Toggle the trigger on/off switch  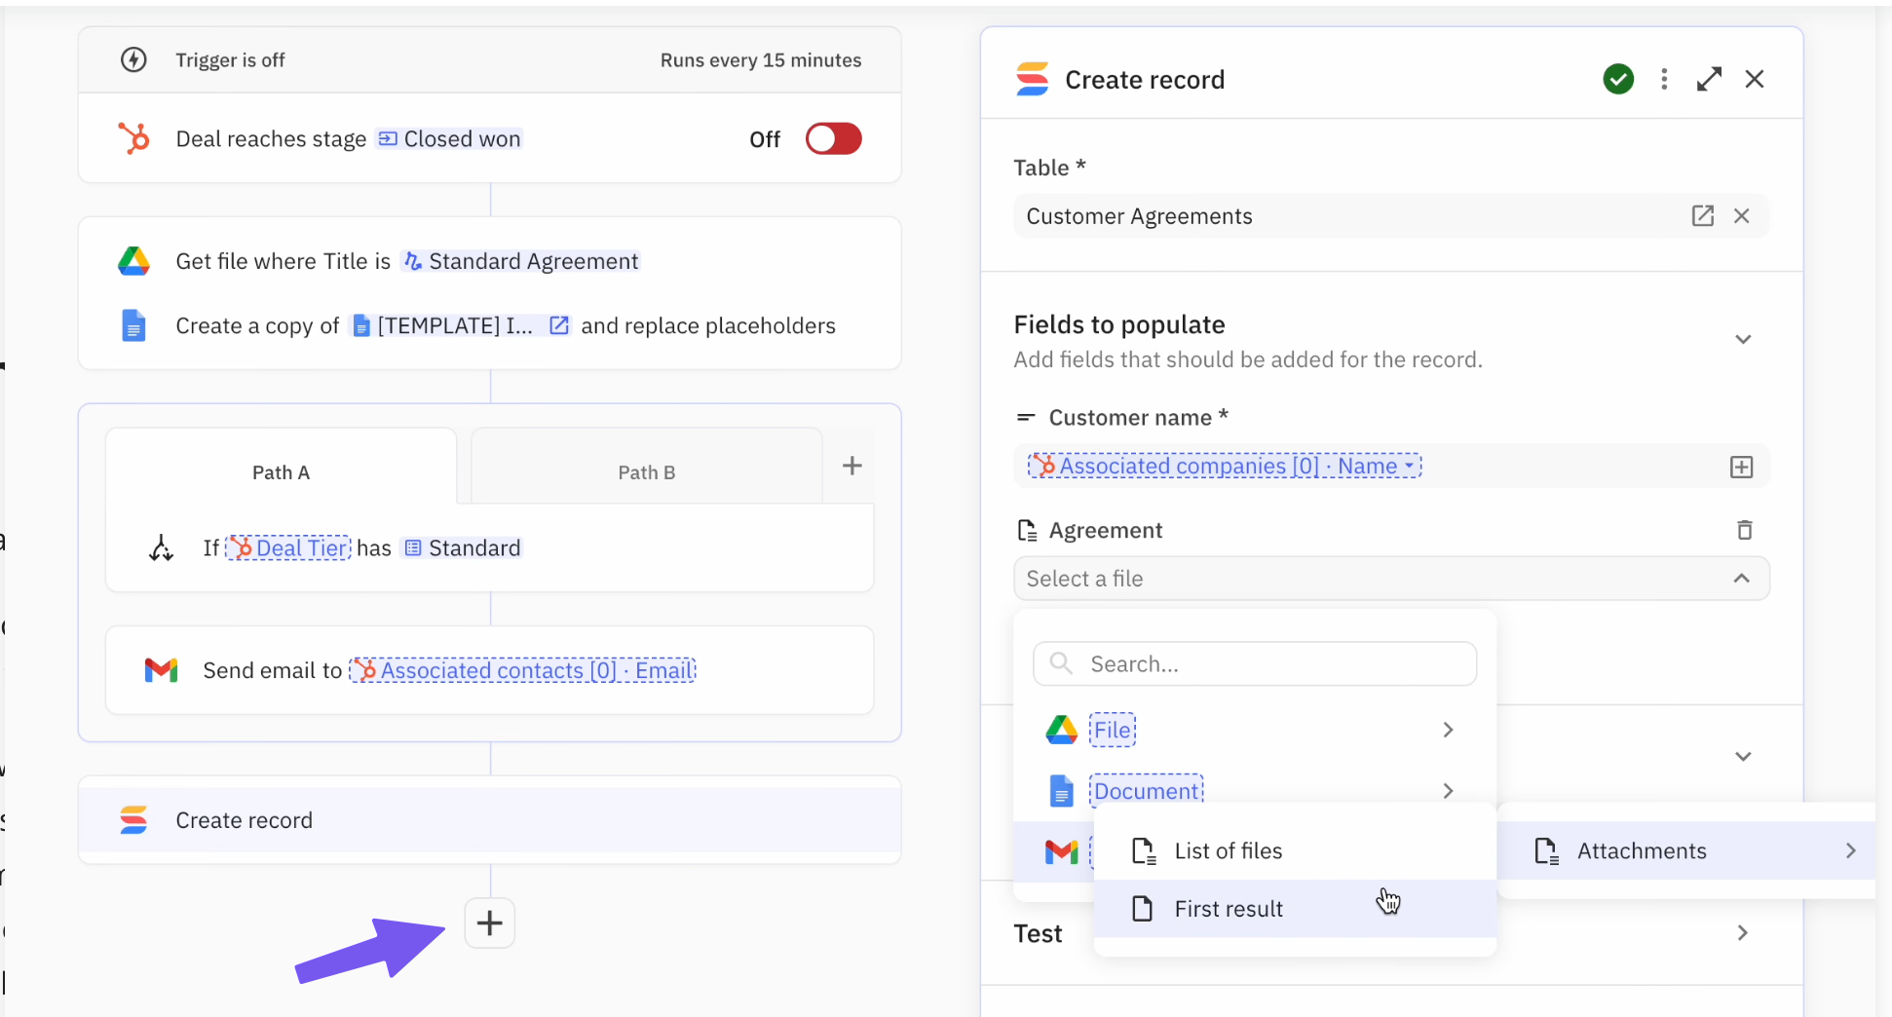tap(833, 139)
